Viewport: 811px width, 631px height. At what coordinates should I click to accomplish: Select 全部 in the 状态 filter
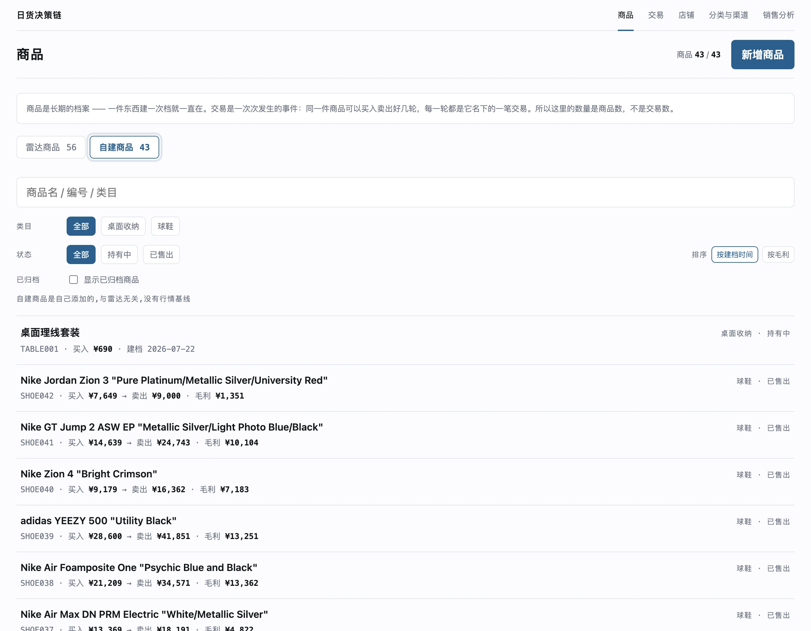(x=81, y=255)
